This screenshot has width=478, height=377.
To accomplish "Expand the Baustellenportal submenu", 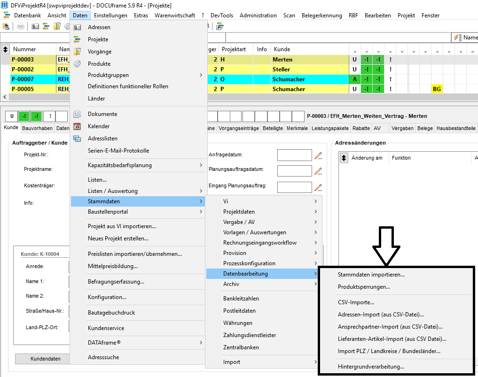I will click(x=201, y=212).
